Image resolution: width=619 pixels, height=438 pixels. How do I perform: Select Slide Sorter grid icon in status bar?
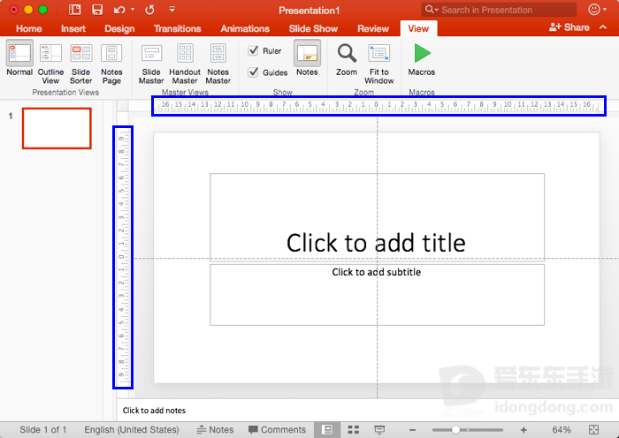[x=354, y=430]
